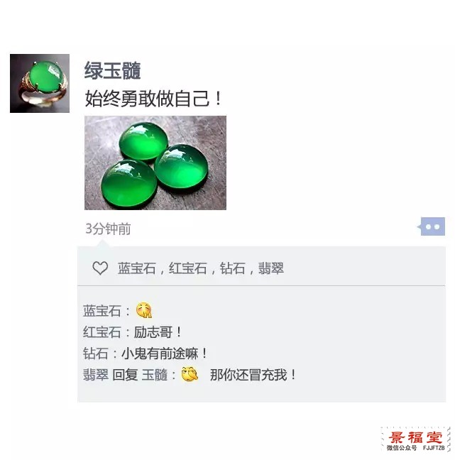Viewport: 455px width, 460px height.
Task: Click commenter name 蓝宝石
Action: pyautogui.click(x=102, y=311)
